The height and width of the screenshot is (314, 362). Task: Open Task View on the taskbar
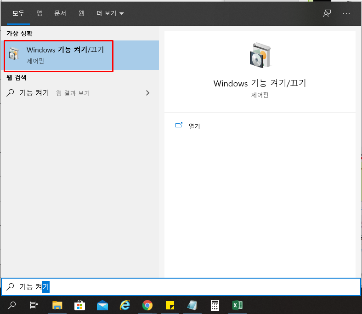pos(34,305)
